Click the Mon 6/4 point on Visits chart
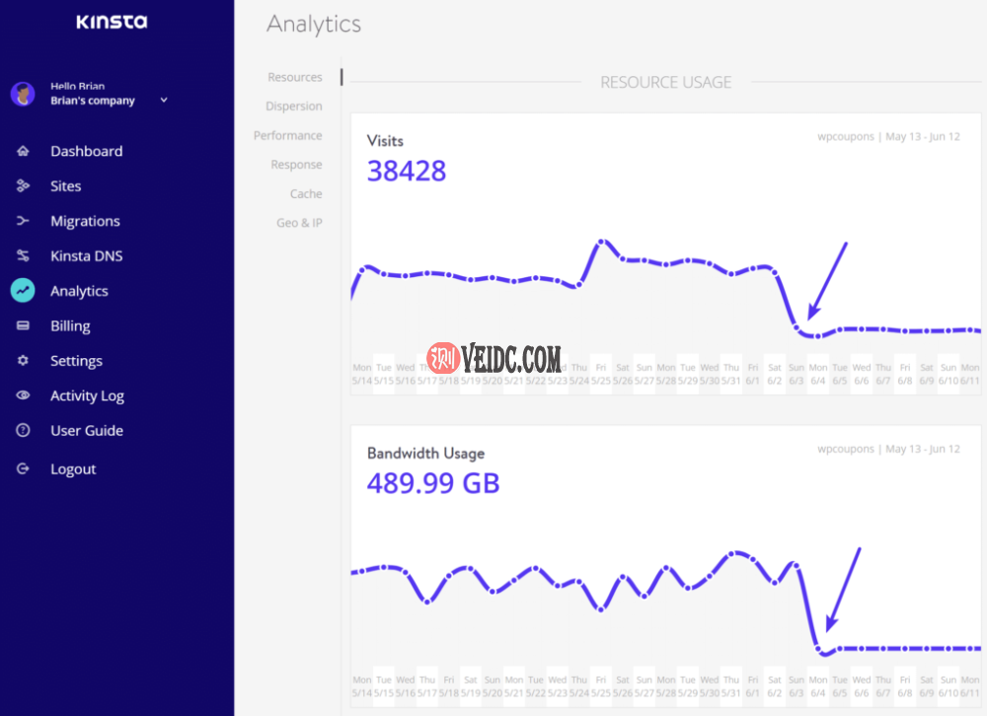Viewport: 987px width, 716px height. pos(817,336)
